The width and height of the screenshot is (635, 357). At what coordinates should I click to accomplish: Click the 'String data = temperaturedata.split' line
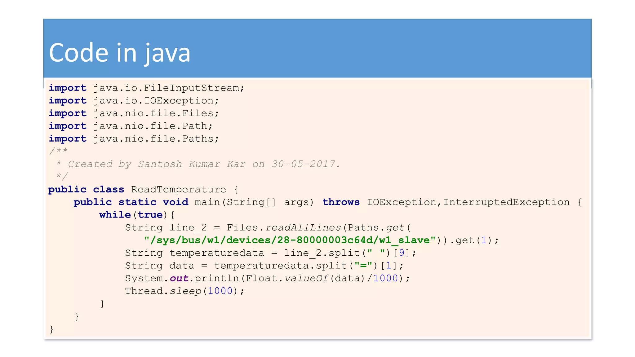pyautogui.click(x=264, y=266)
